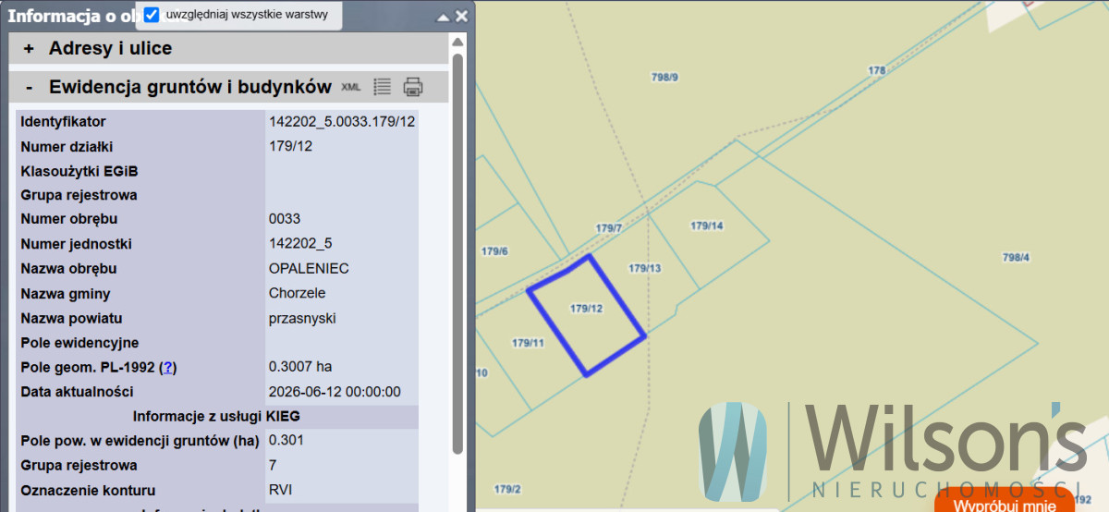Click the registry area value 0.301
Screen dimensions: 1109x512
(286, 440)
